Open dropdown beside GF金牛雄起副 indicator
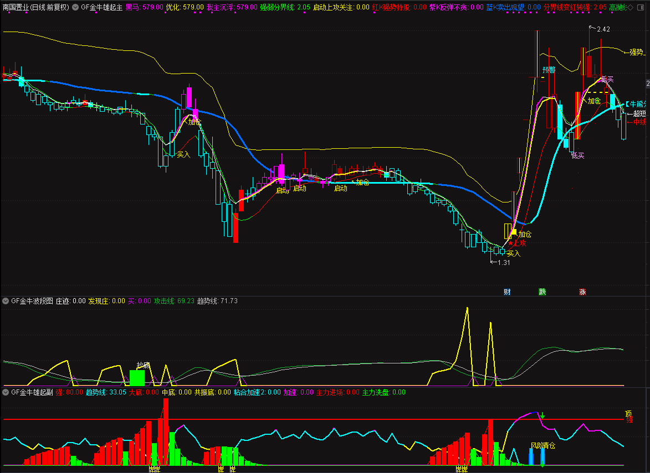650x473 pixels. 6,392
